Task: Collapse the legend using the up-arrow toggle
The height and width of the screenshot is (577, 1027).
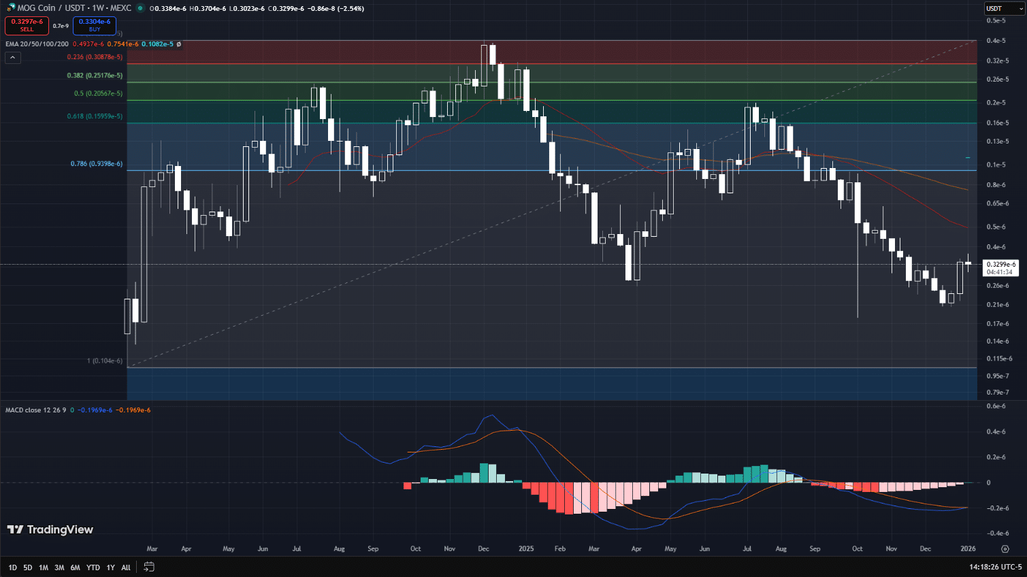Action: 12,57
